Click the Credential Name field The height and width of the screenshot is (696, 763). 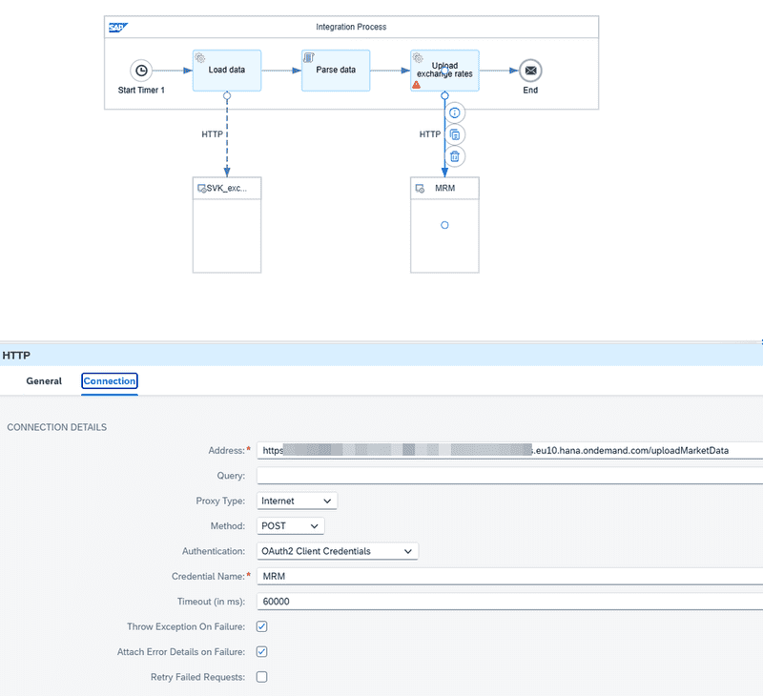pyautogui.click(x=509, y=577)
